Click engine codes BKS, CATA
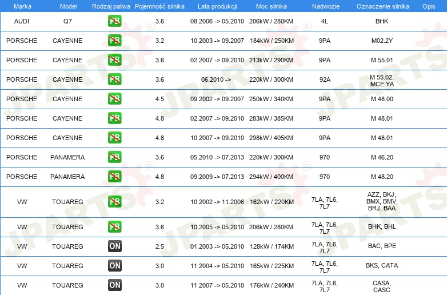The width and height of the screenshot is (447, 295). 382,265
